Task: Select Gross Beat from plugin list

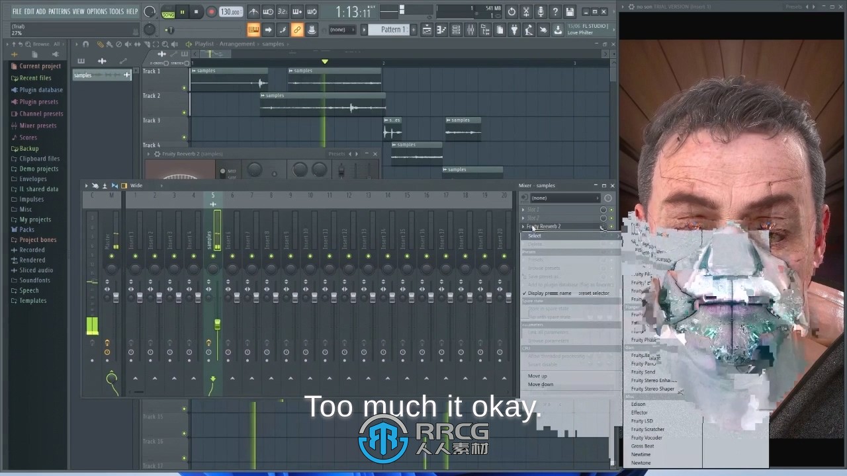Action: [643, 446]
